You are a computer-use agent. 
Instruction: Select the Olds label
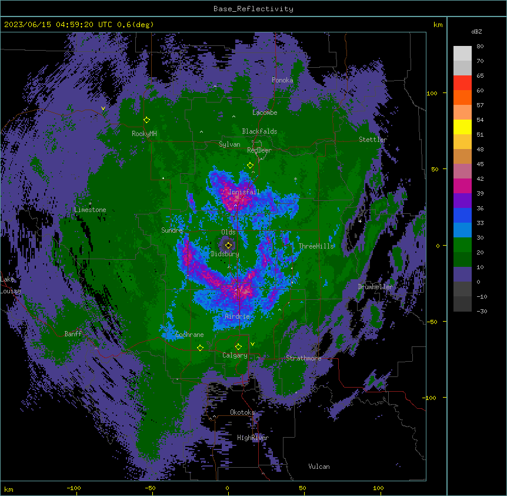point(228,232)
